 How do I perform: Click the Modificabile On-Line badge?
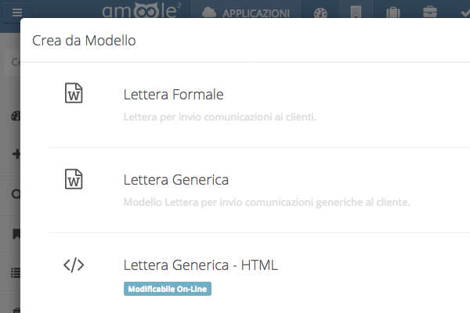pos(168,289)
